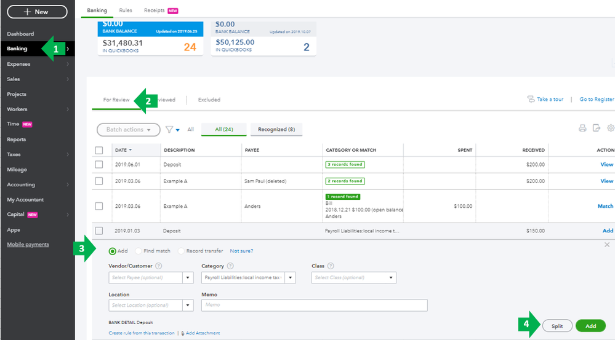Viewport: 615px width, 340px height.
Task: Click the green 1 record found badge
Action: [343, 197]
